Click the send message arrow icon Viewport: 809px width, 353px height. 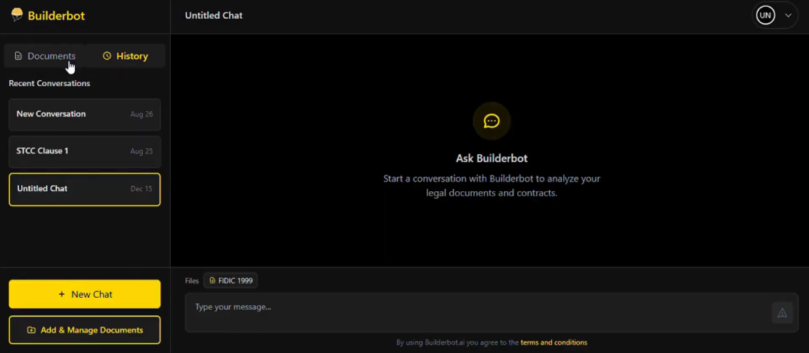coord(783,313)
